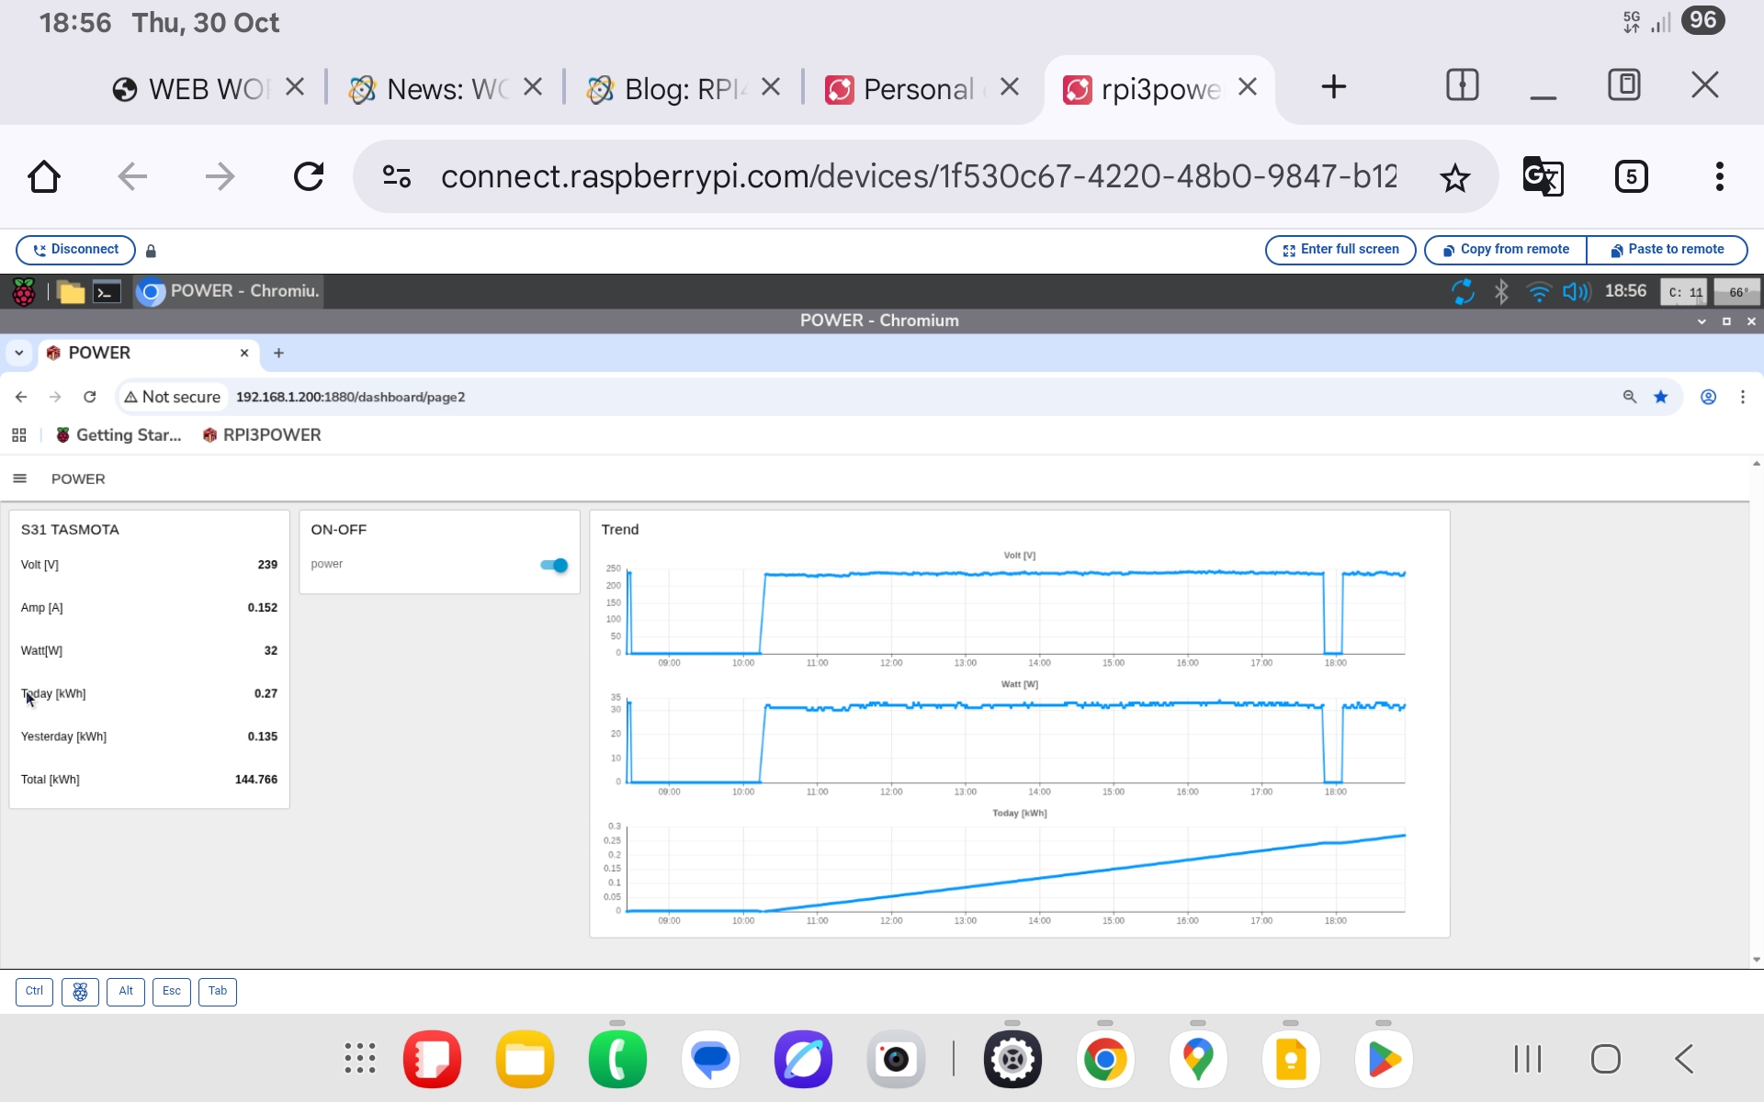Open the remote Wi-Fi network icon
Screen dimensions: 1764x1102
[1538, 292]
